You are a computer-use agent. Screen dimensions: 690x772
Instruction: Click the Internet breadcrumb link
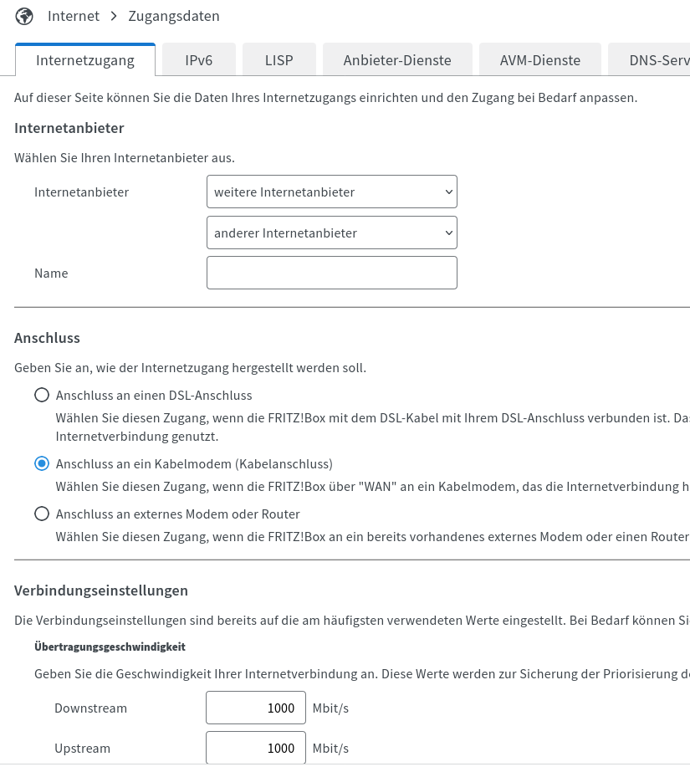(74, 16)
